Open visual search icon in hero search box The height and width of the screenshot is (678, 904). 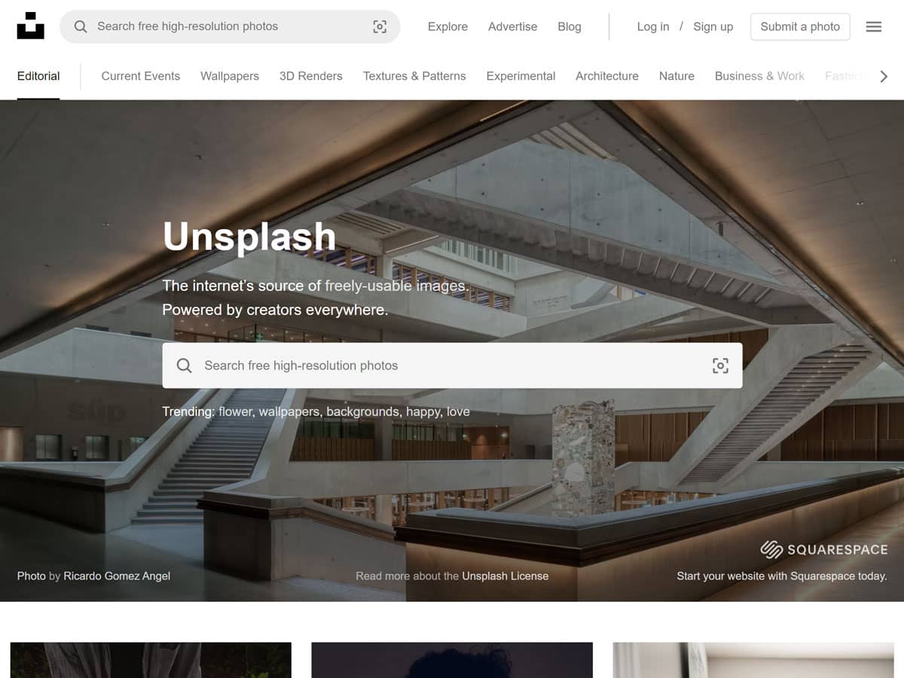pos(720,365)
